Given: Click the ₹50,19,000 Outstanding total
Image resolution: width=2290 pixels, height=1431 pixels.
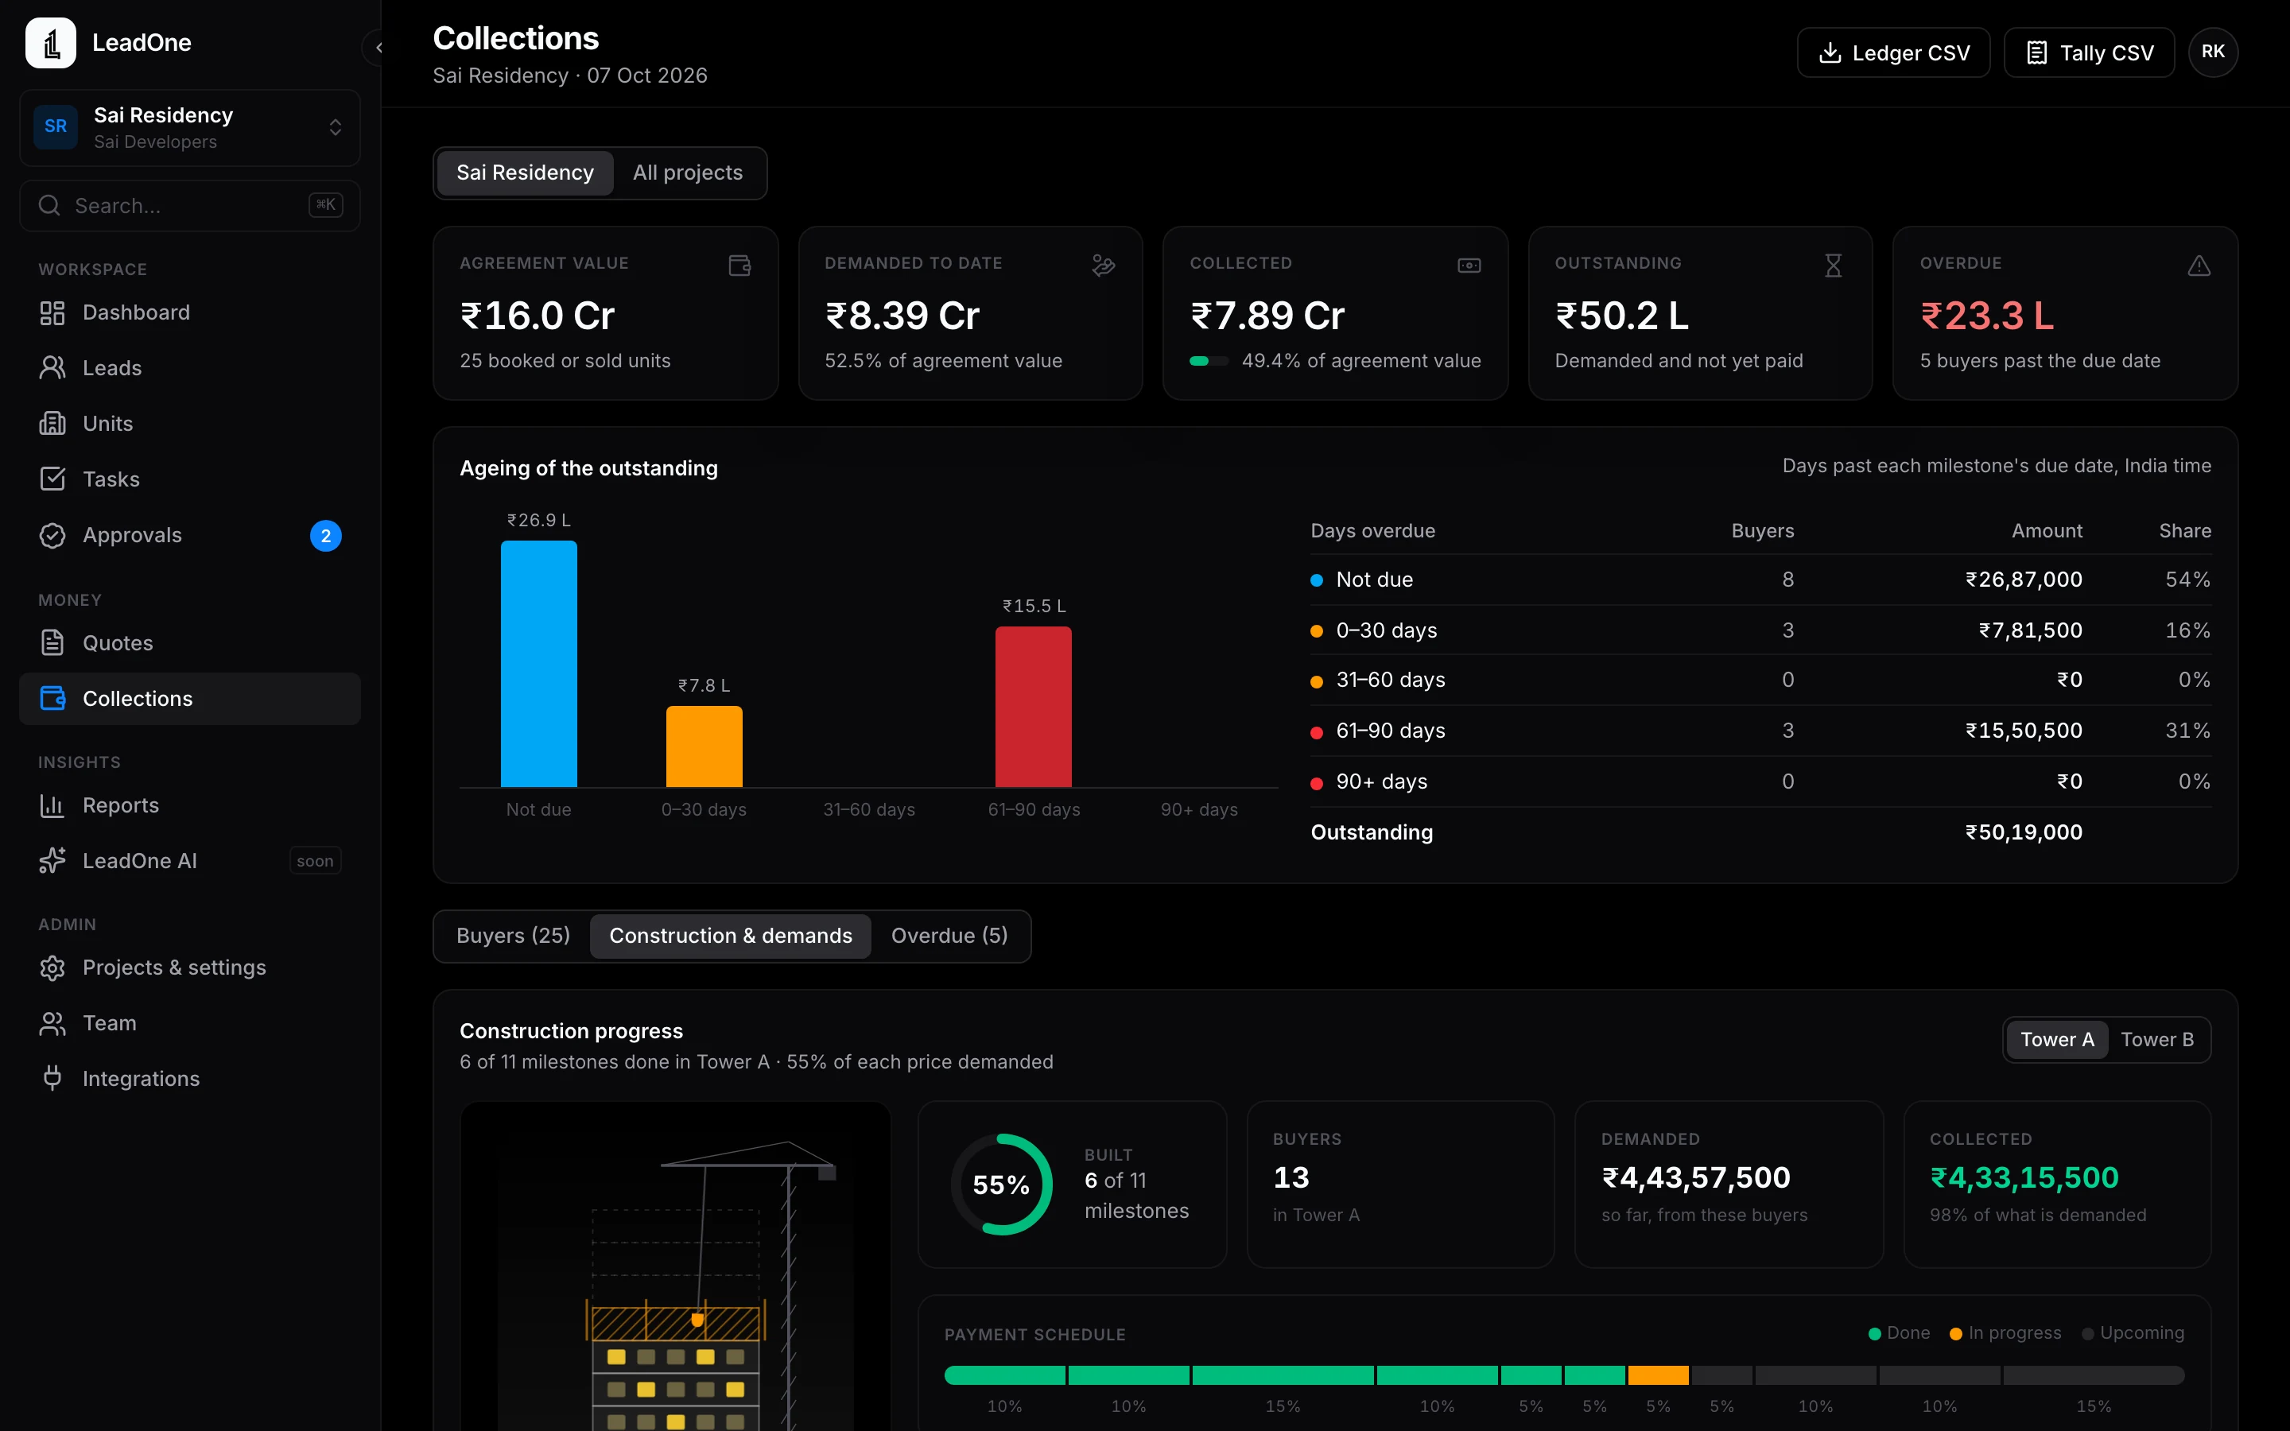Looking at the screenshot, I should click(x=2024, y=832).
